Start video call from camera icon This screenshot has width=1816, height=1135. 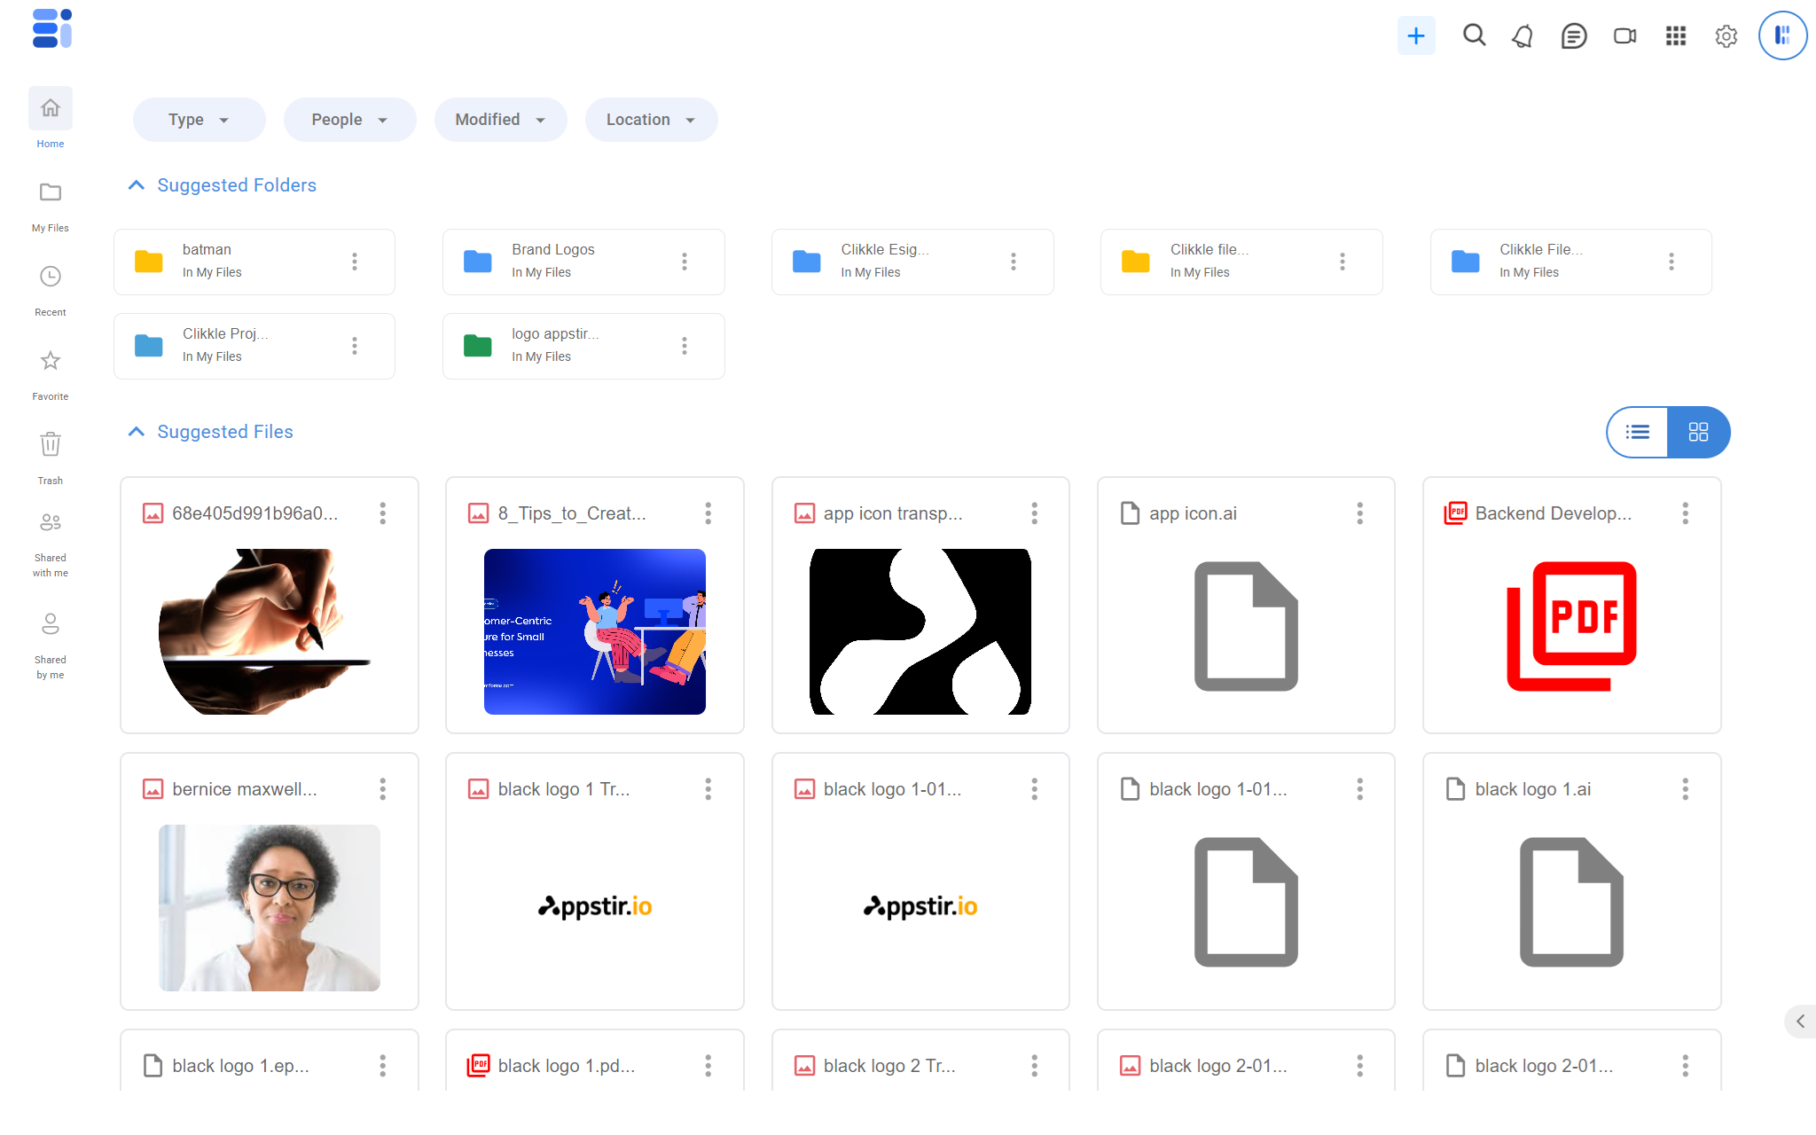tap(1624, 36)
